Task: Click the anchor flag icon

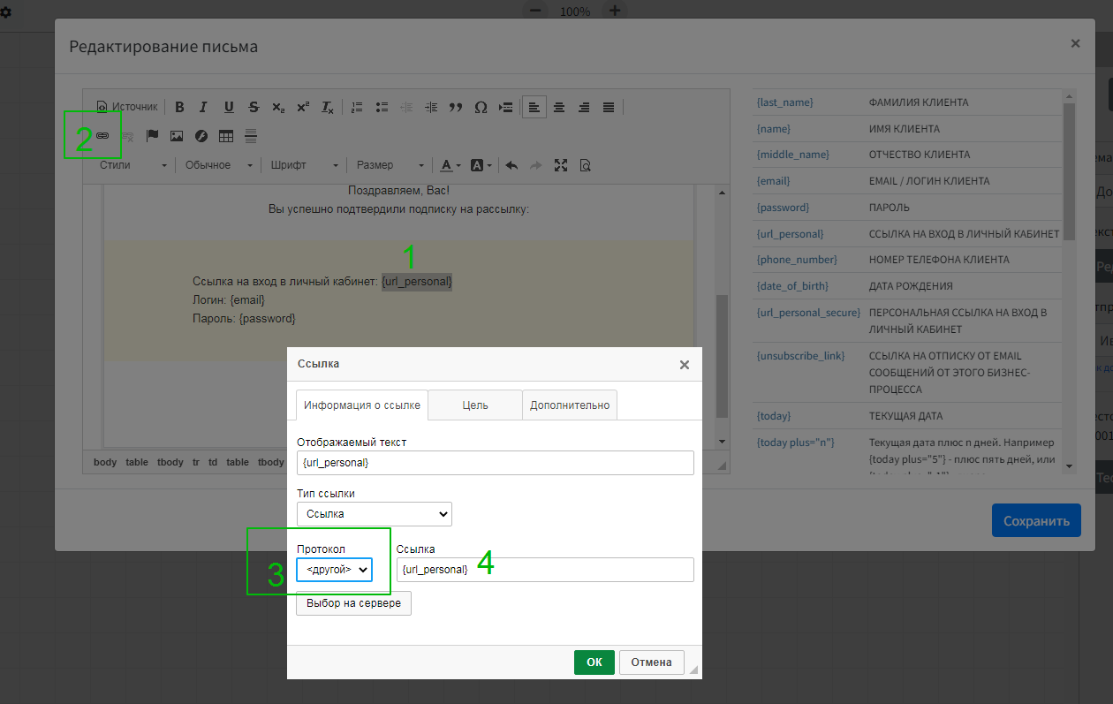Action: [152, 136]
